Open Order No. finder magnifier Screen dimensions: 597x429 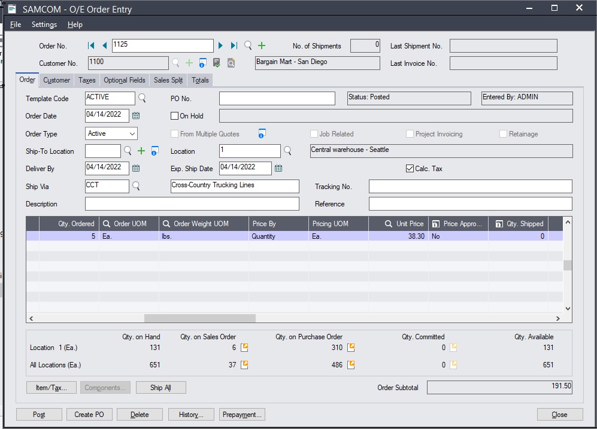248,45
